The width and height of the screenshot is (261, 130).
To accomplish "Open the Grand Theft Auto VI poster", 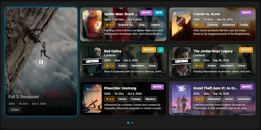I will [181, 98].
